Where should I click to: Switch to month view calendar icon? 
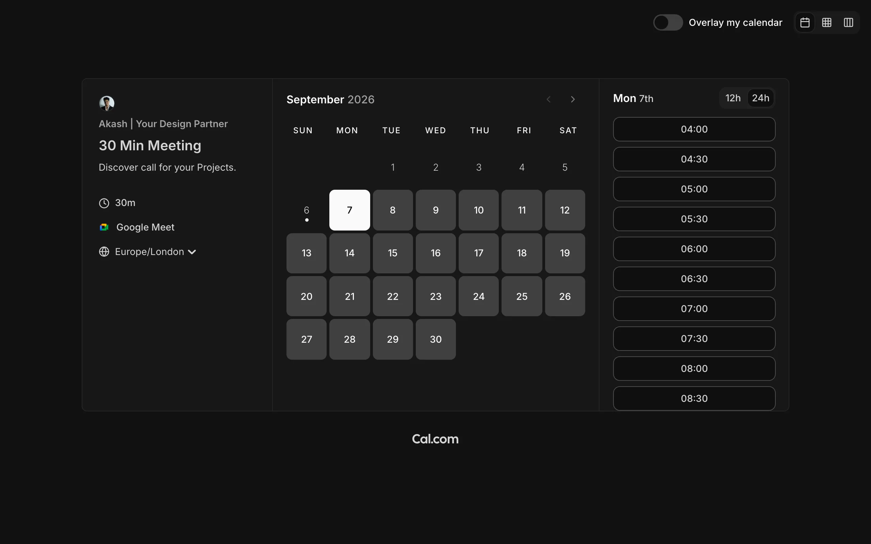coord(805,23)
